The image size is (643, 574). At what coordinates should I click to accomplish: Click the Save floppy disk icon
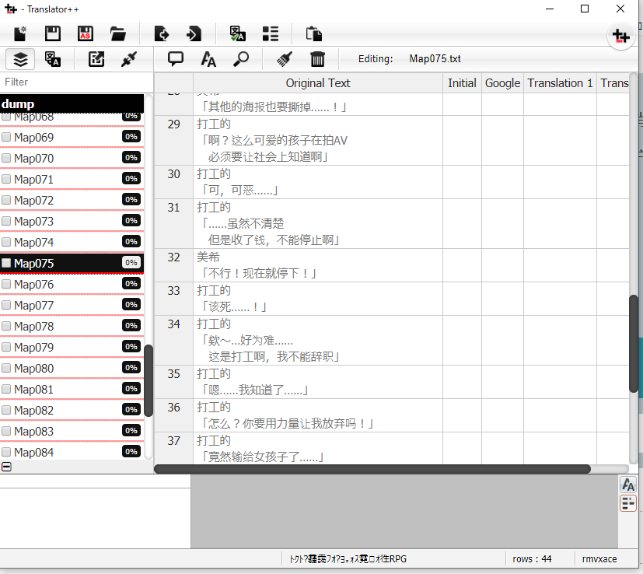tap(53, 33)
